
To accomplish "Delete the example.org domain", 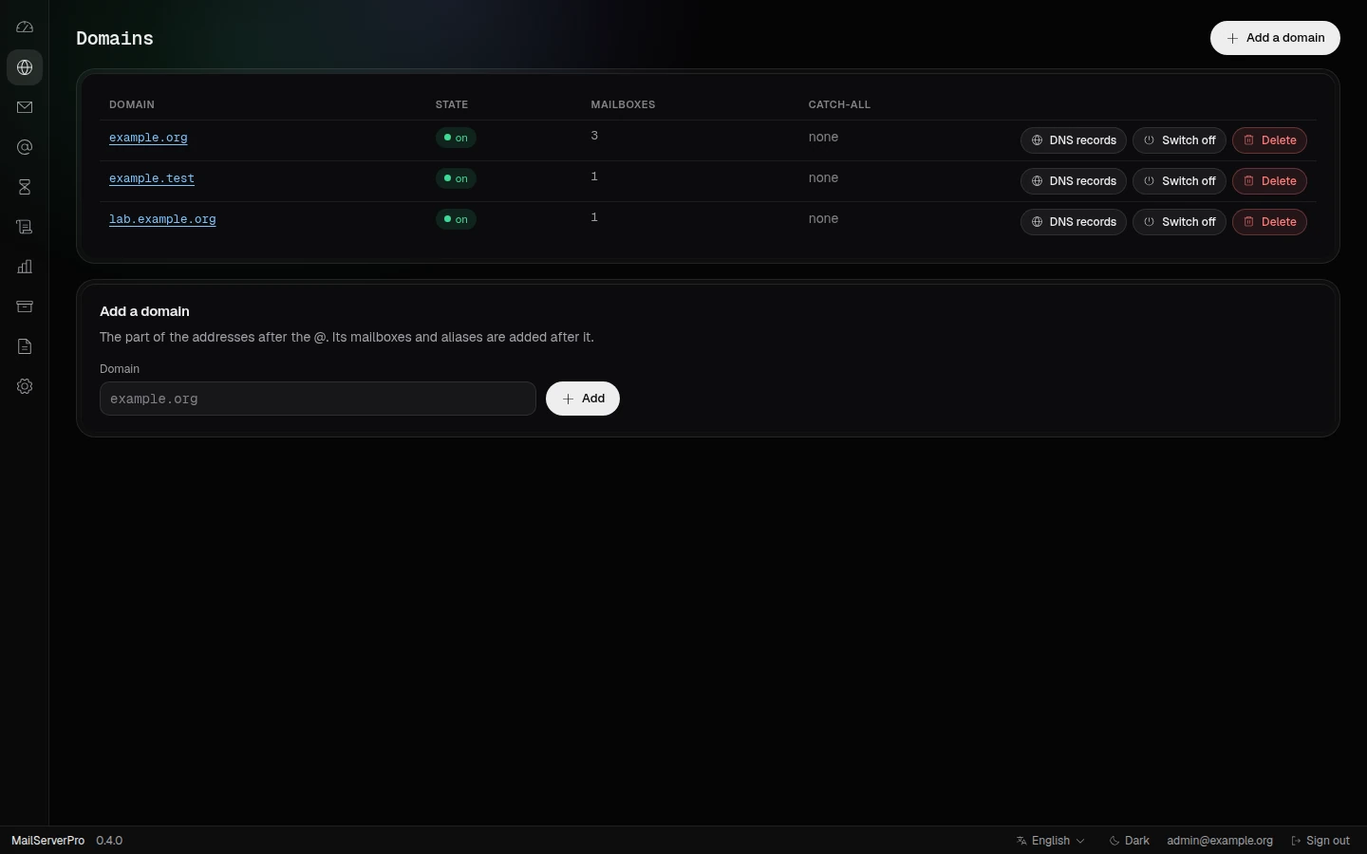I will click(1269, 140).
